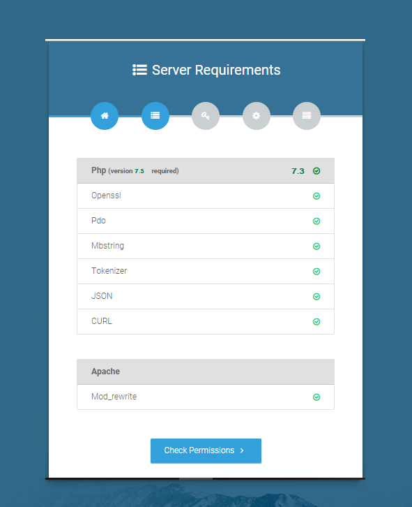Click the CURL status check icon

point(316,322)
